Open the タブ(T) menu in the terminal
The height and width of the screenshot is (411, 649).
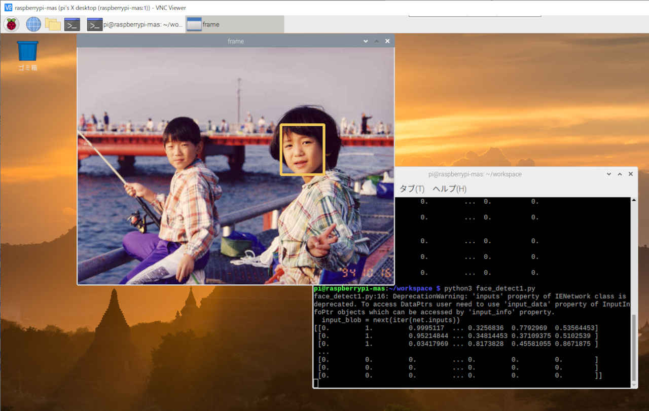pyautogui.click(x=412, y=189)
